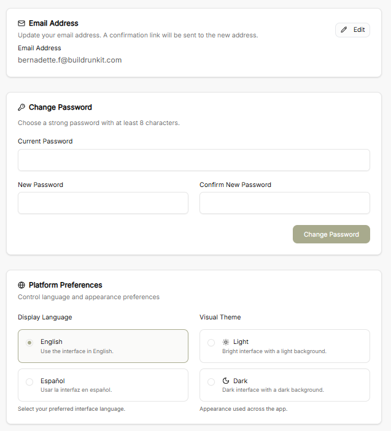Click the globe icon beside Platform Preferences
This screenshot has height=431, width=391.
(21, 285)
